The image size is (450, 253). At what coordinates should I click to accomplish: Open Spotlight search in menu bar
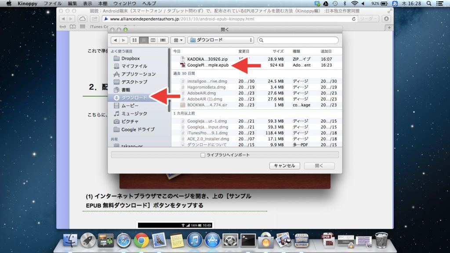coord(429,4)
